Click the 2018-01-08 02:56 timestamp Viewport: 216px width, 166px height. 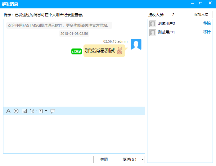click(74, 34)
